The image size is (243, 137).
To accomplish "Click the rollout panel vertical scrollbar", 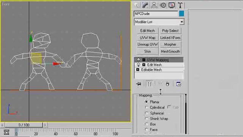I will (x=186, y=114).
